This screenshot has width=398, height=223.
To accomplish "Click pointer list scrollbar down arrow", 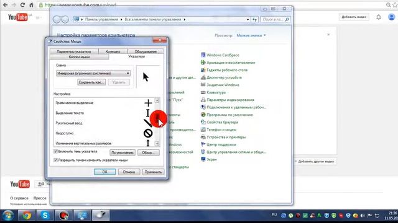I will (157, 144).
